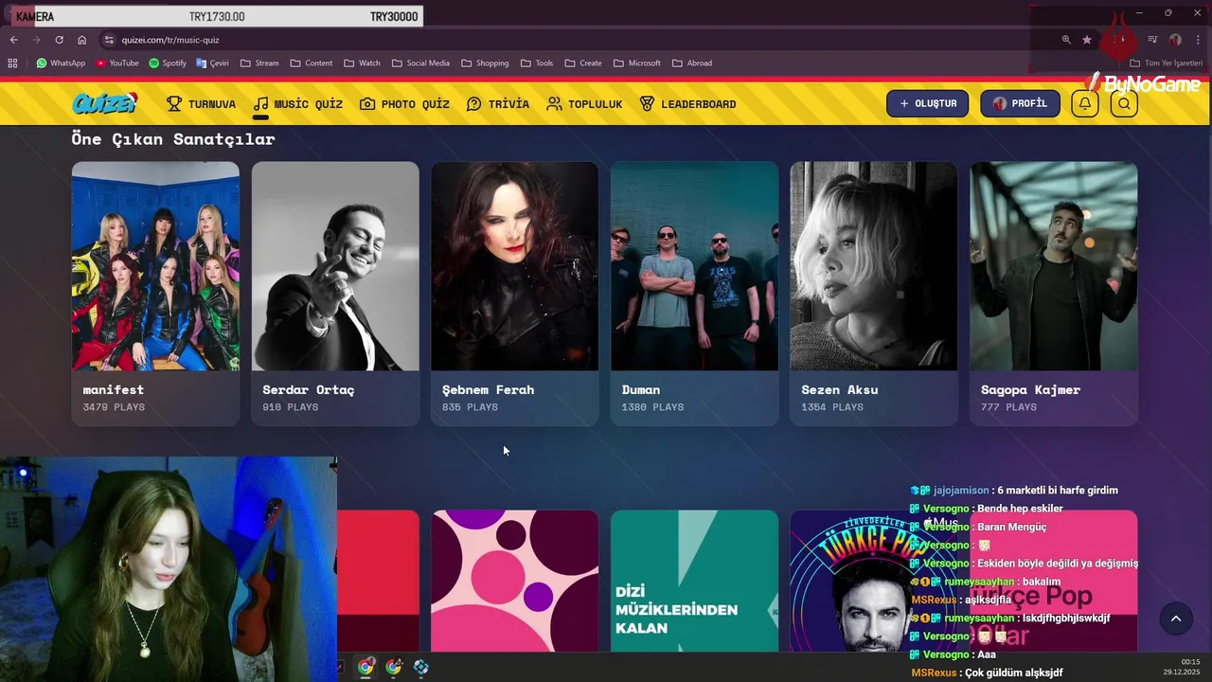Click the site info icon in address bar
Viewport: 1212px width, 682px height.
(x=109, y=40)
